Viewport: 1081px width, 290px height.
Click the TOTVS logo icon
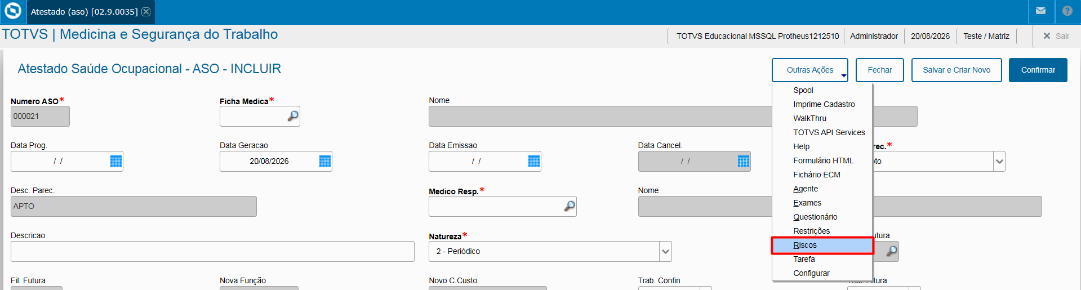coord(12,11)
